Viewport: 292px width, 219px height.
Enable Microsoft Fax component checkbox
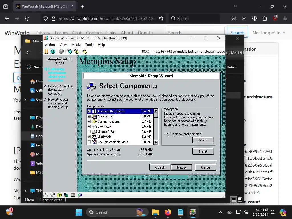89,132
